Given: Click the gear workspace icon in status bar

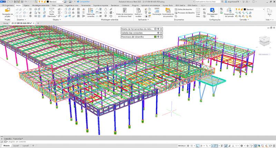Looking at the screenshot, I should point(242,146).
